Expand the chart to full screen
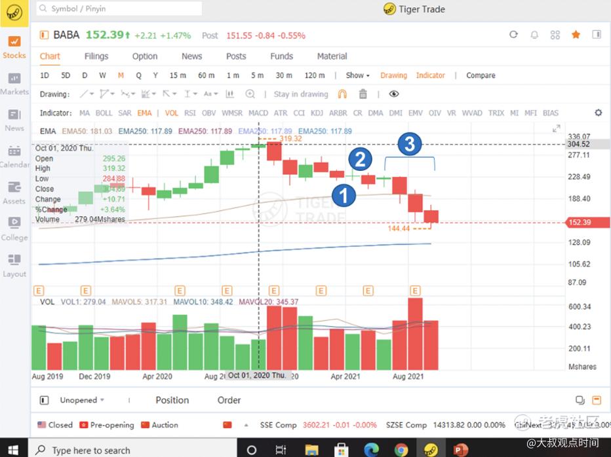The image size is (611, 457). pyautogui.click(x=557, y=128)
